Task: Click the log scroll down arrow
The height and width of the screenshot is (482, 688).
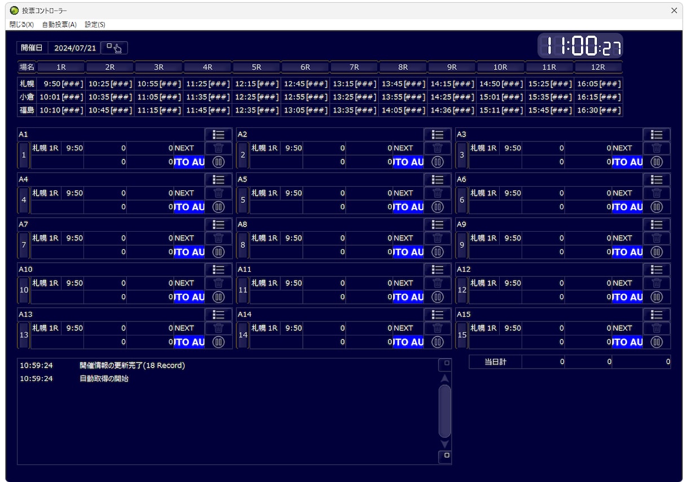Action: pos(445,444)
